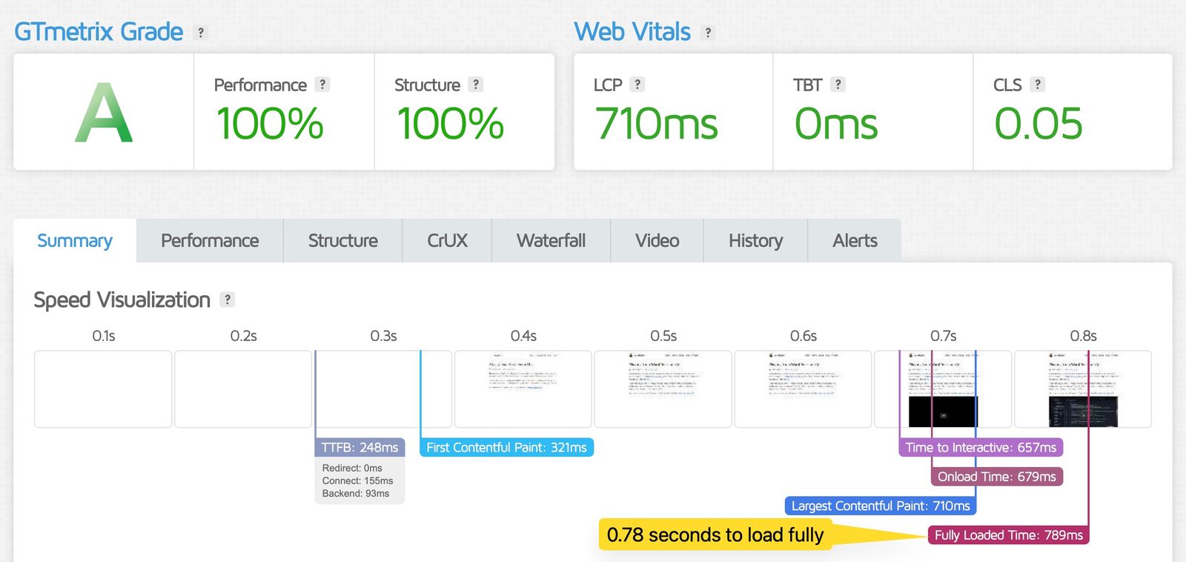Click the Performance 100% value
The height and width of the screenshot is (562, 1186).
(x=270, y=123)
